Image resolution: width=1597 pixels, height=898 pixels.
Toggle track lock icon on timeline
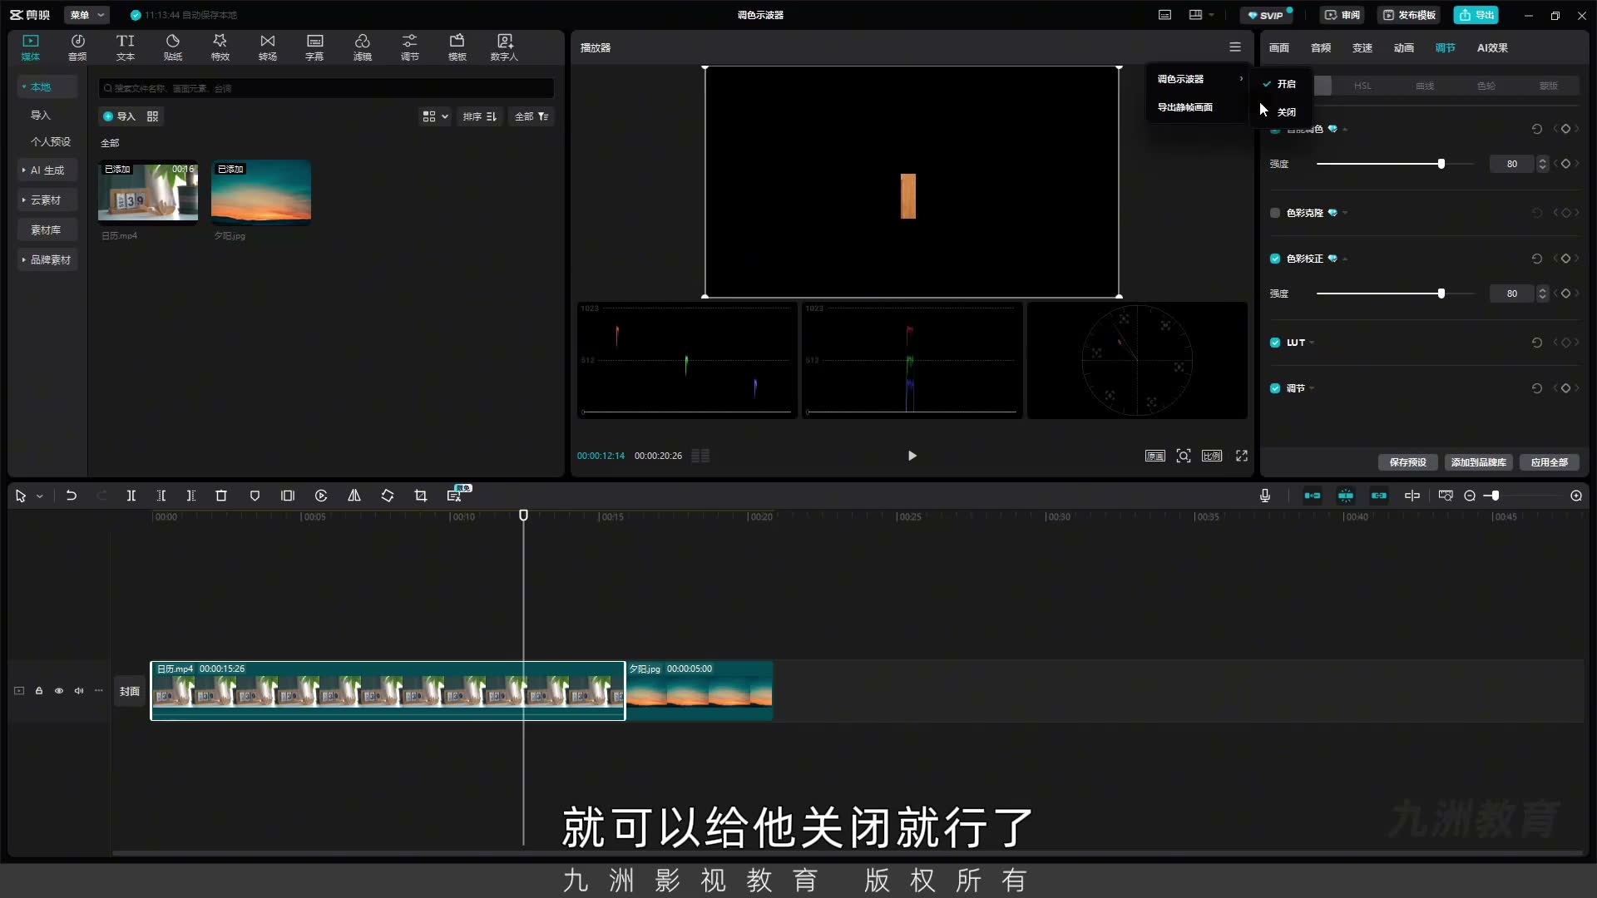[39, 691]
